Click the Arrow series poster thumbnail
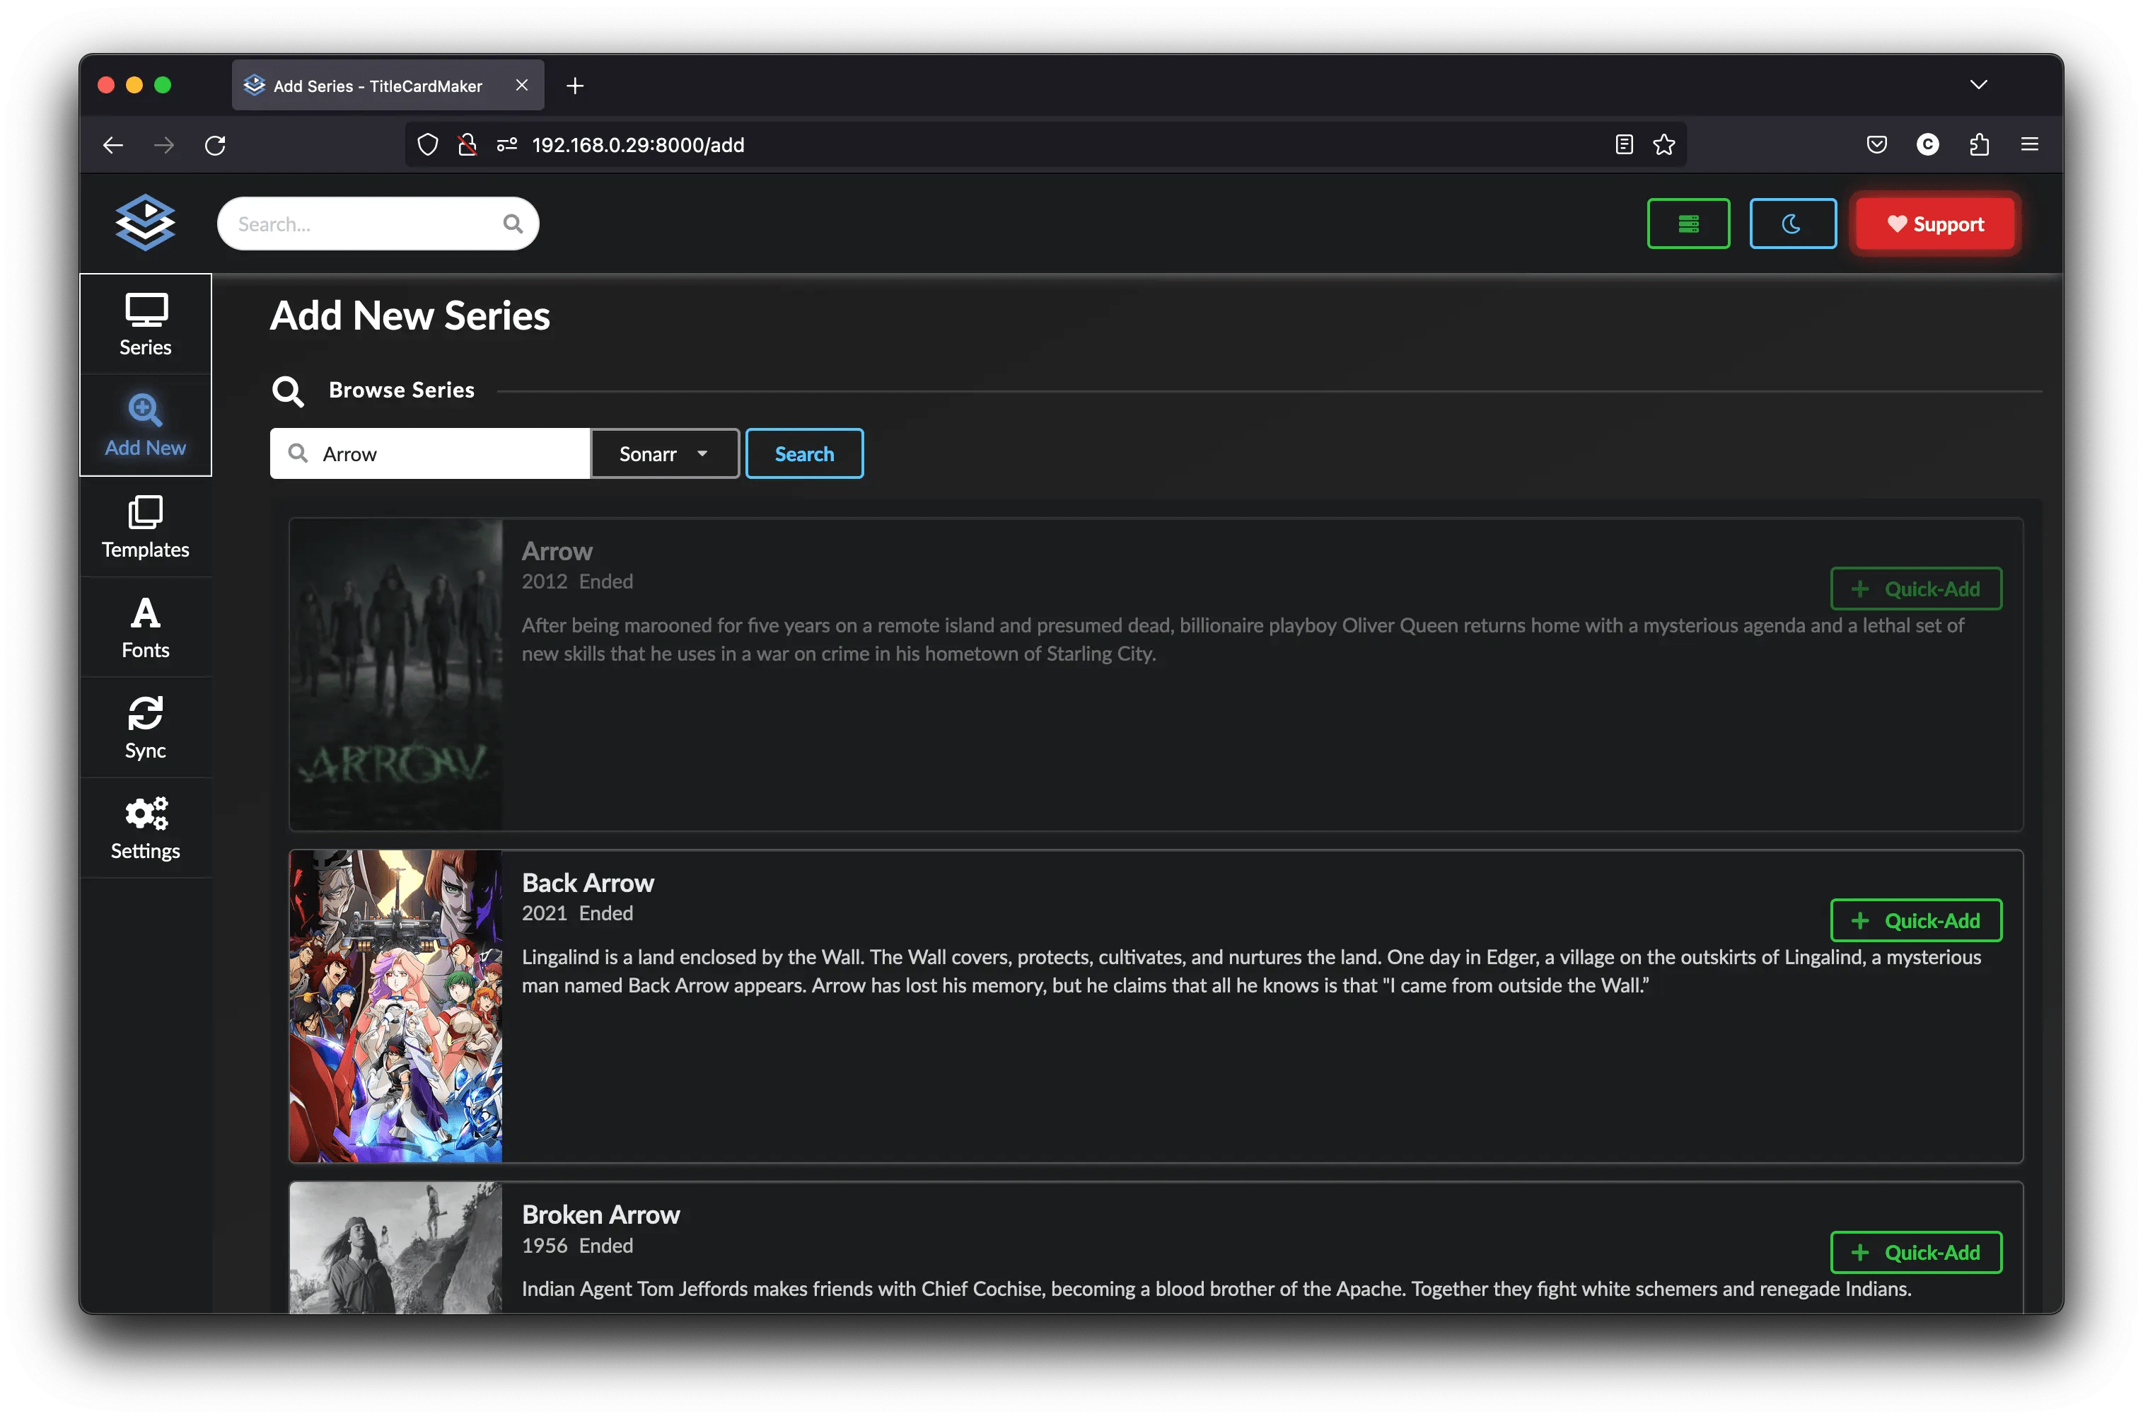Image resolution: width=2143 pixels, height=1419 pixels. click(x=395, y=674)
